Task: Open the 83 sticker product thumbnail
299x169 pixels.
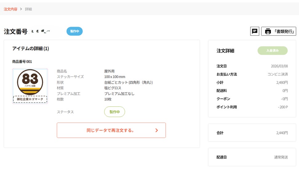Action: [x=30, y=82]
